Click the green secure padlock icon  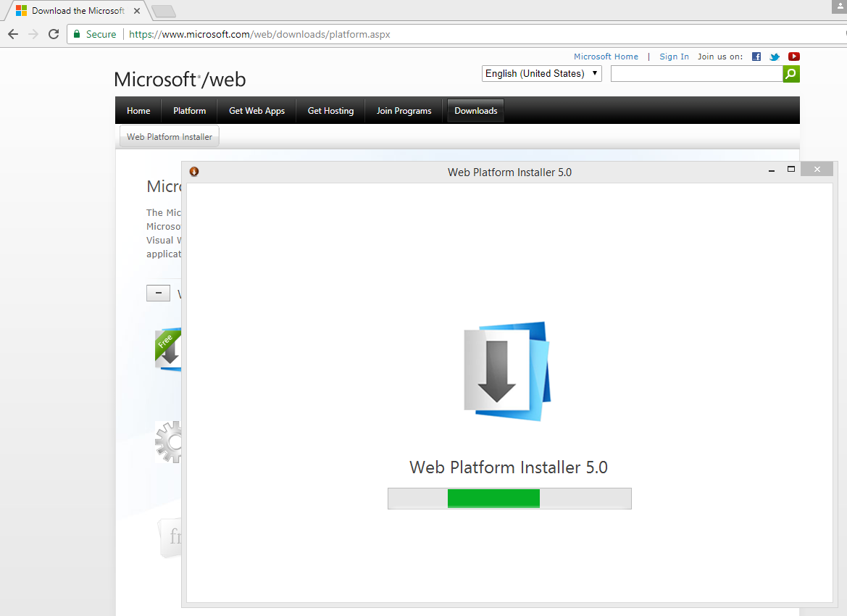(77, 34)
